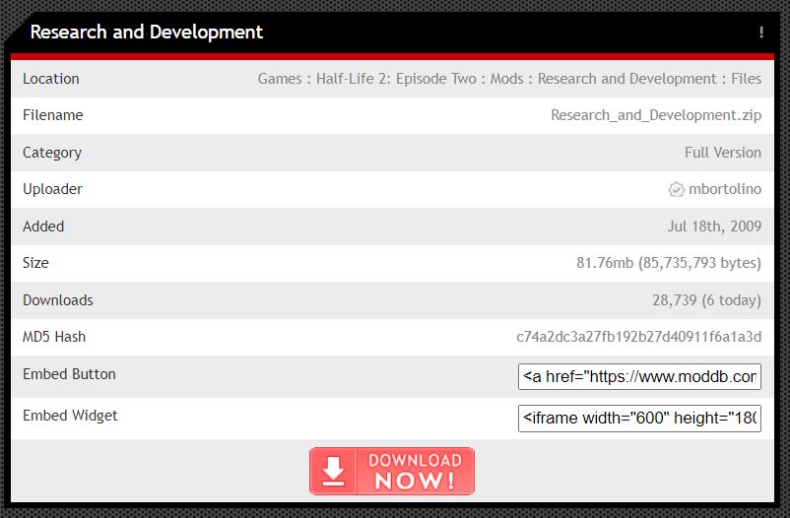Viewport: 790px width, 518px height.
Task: Click the Size row label
Action: pos(35,263)
